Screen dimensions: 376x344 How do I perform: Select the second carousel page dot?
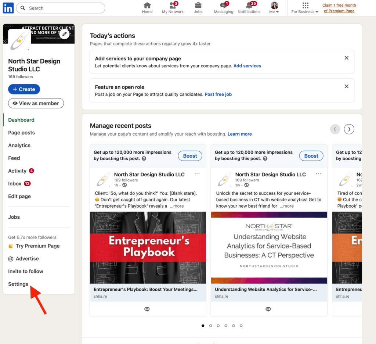210,326
